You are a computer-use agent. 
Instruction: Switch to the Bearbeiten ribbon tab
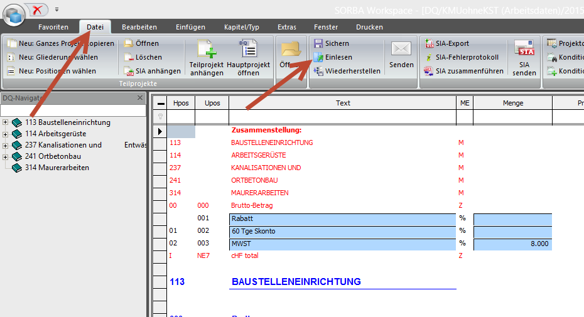click(139, 27)
